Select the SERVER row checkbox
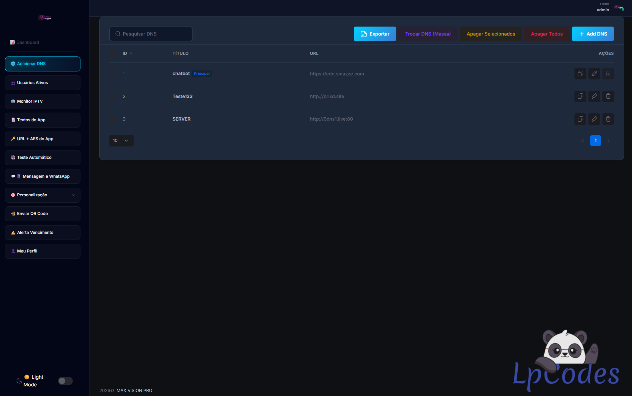The image size is (632, 396). [113, 119]
